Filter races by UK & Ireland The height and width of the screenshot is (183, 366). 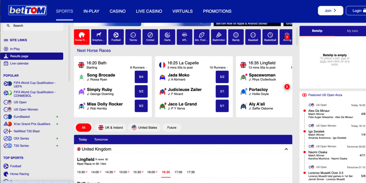coord(110,128)
